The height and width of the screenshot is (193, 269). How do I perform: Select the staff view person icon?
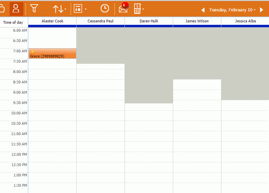point(16,9)
